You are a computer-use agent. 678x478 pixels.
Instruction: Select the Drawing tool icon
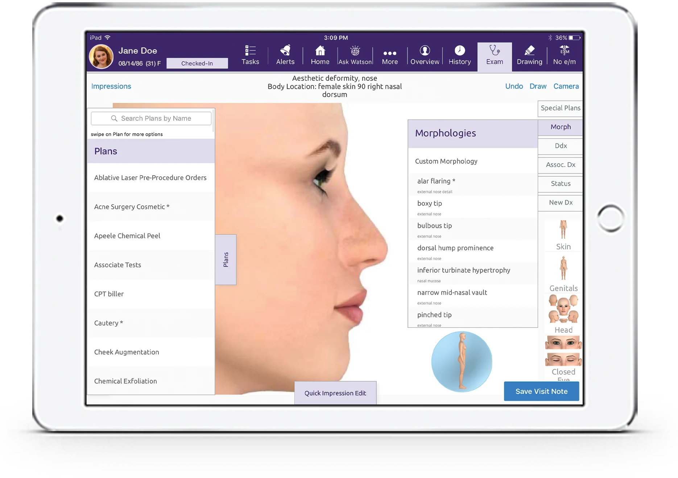point(529,54)
